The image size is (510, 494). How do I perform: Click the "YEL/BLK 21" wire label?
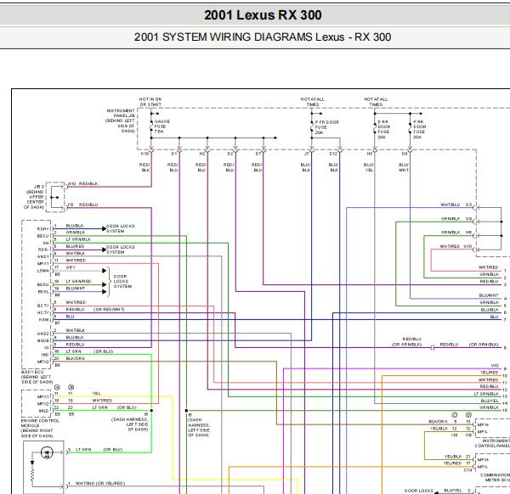click(457, 457)
